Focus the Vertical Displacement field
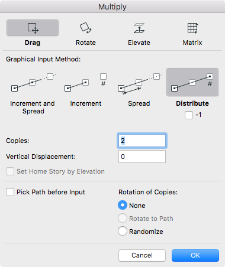225x267 pixels. pos(142,157)
